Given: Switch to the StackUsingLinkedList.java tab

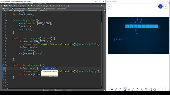Looking at the screenshot, I should tap(34, 8).
